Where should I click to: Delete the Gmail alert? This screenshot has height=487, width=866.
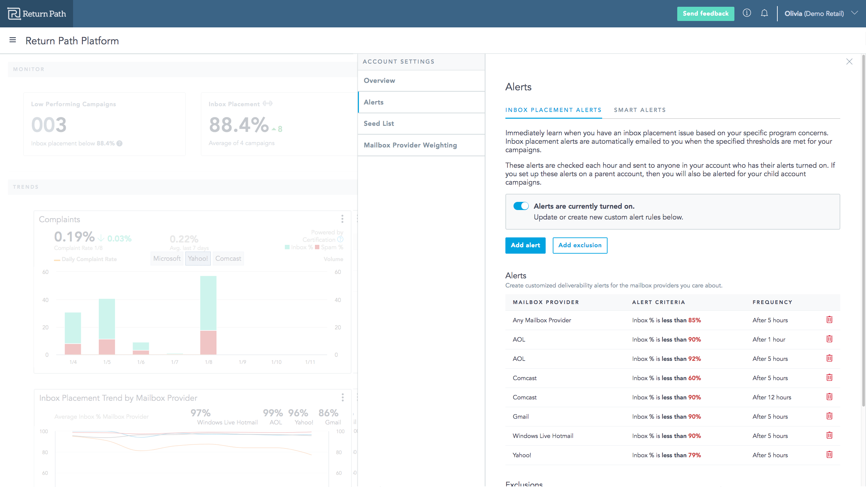829,416
